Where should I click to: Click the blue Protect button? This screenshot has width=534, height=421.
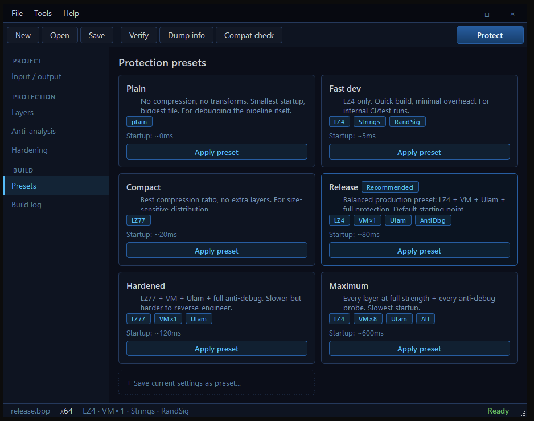490,35
